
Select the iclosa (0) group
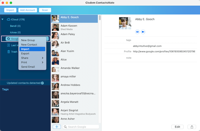click(15, 32)
